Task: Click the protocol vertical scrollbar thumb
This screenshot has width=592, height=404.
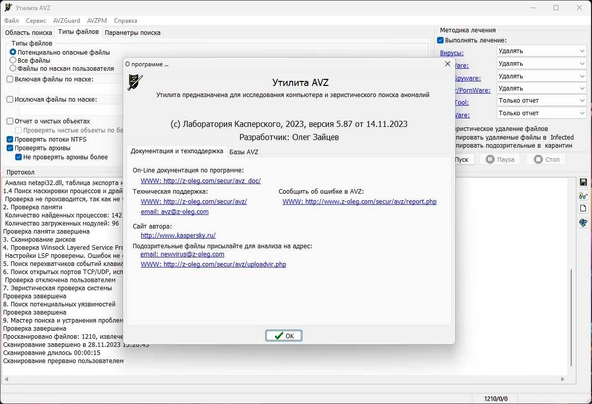Action: 571,318
